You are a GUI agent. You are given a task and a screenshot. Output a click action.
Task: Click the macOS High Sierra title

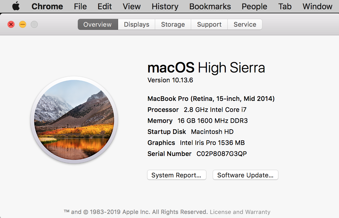coord(206,68)
